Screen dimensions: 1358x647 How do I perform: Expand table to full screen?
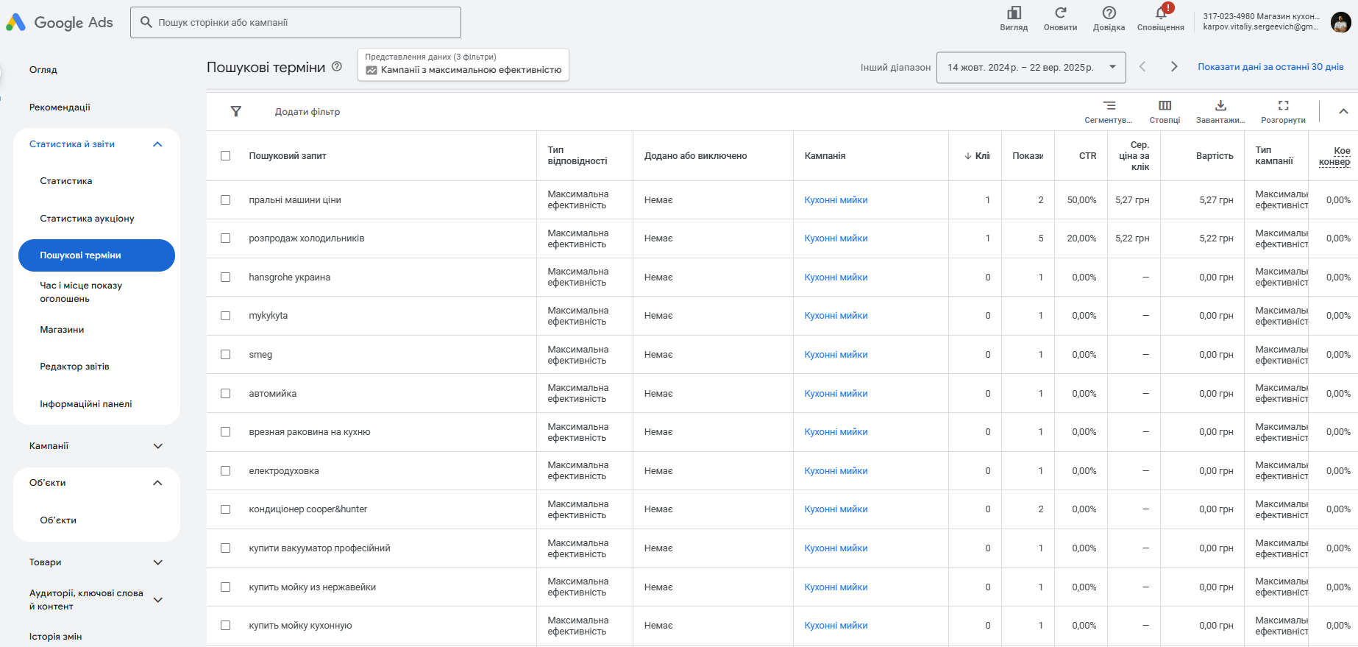[x=1283, y=106]
